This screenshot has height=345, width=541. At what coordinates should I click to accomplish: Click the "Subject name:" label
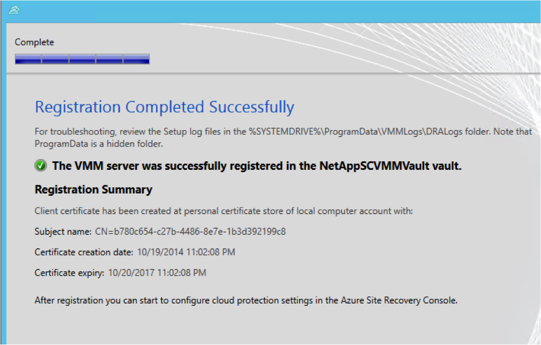[63, 232]
